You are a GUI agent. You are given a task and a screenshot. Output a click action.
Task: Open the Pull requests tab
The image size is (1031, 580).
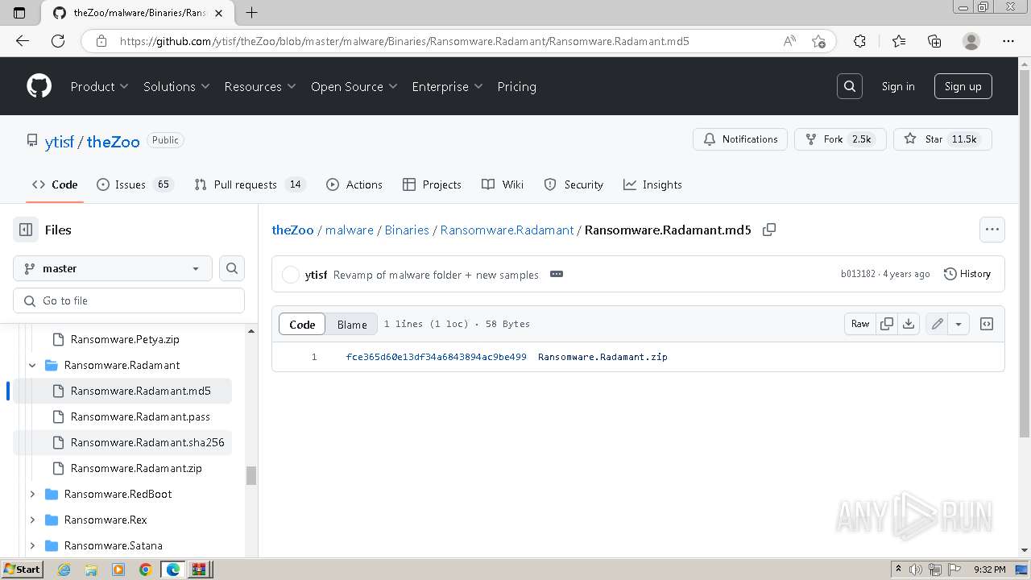(250, 184)
